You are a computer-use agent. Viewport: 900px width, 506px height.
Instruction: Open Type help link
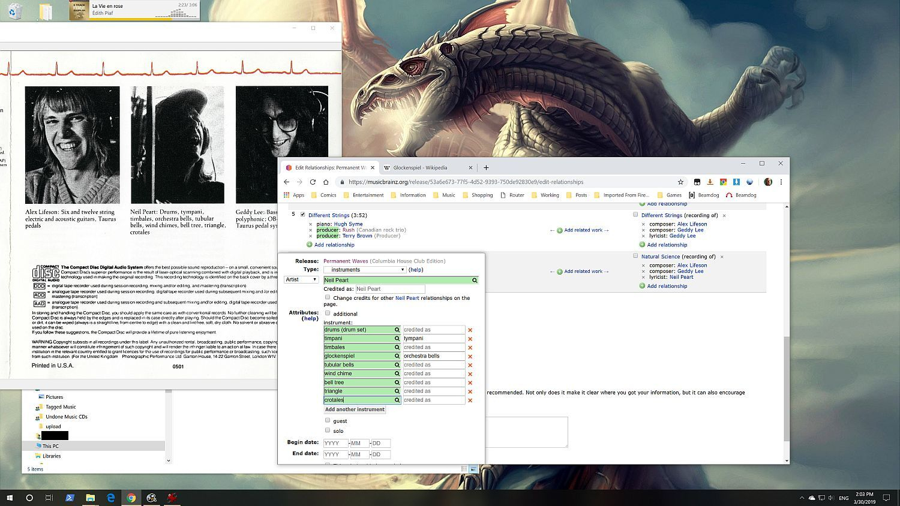[416, 270]
